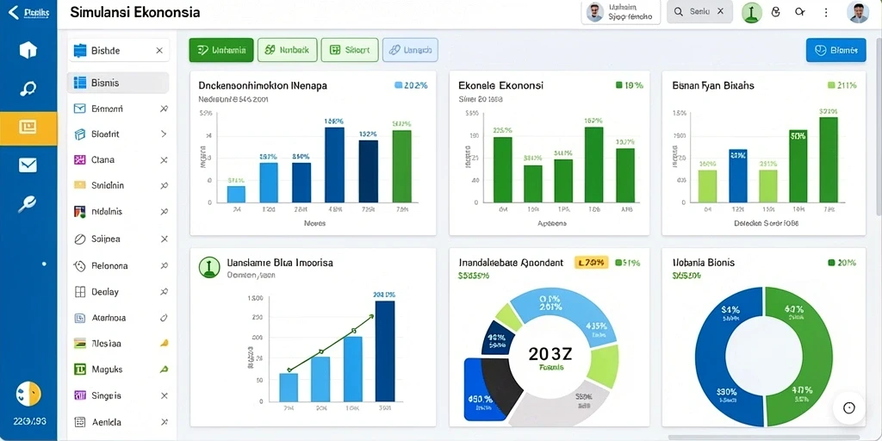This screenshot has width=882, height=441.
Task: Open the Bishde dropdown at panel top
Action: 119,51
